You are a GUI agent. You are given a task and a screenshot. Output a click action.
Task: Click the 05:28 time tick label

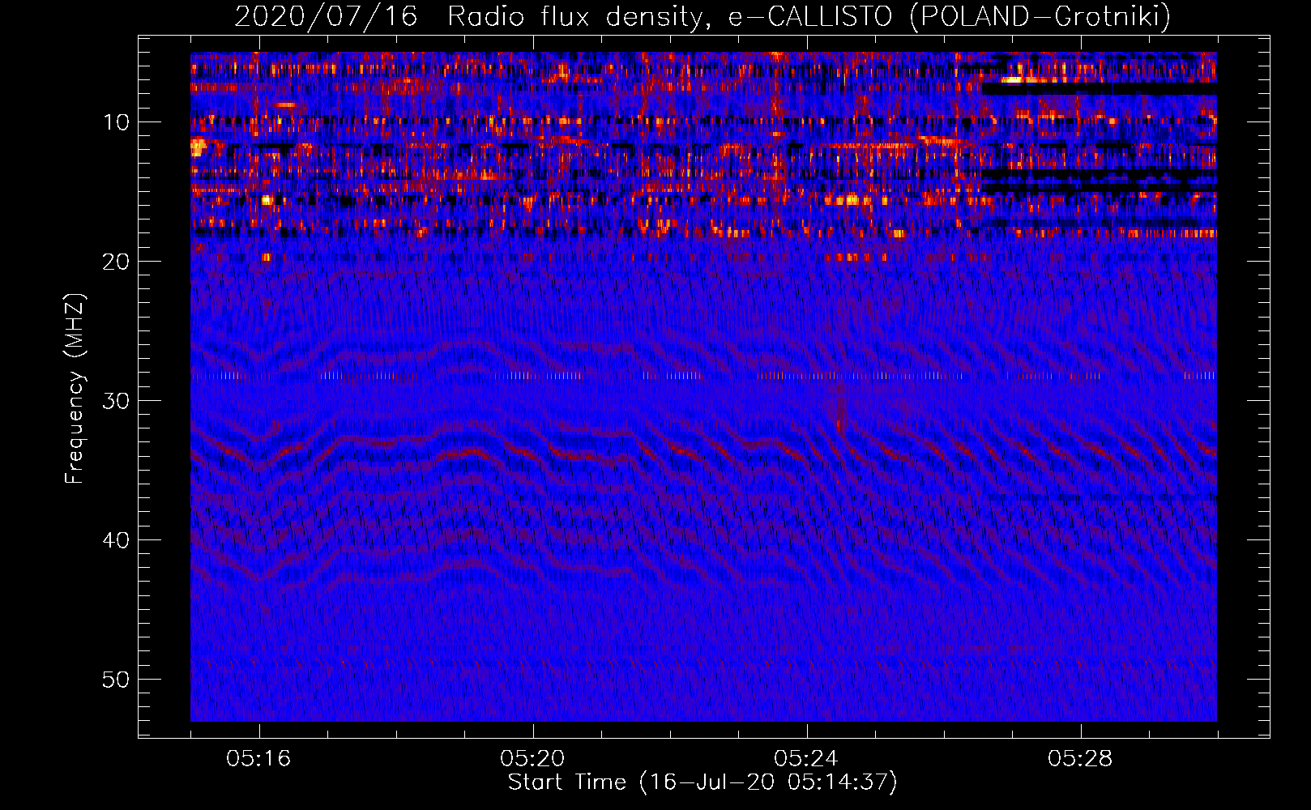1080,759
